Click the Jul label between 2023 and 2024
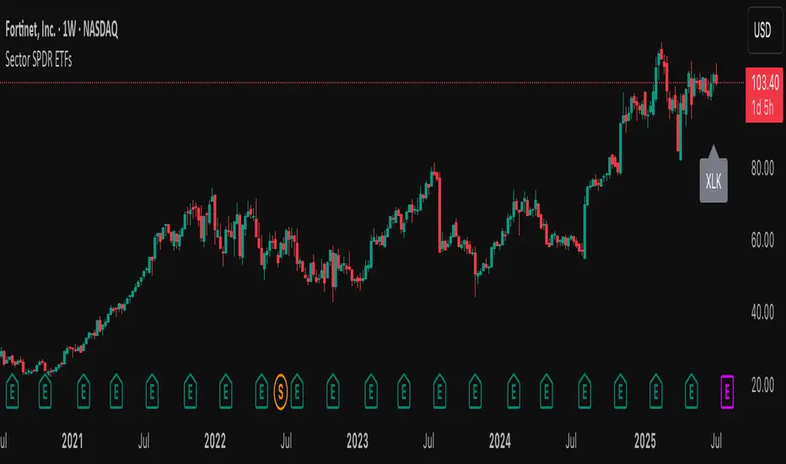 point(428,441)
